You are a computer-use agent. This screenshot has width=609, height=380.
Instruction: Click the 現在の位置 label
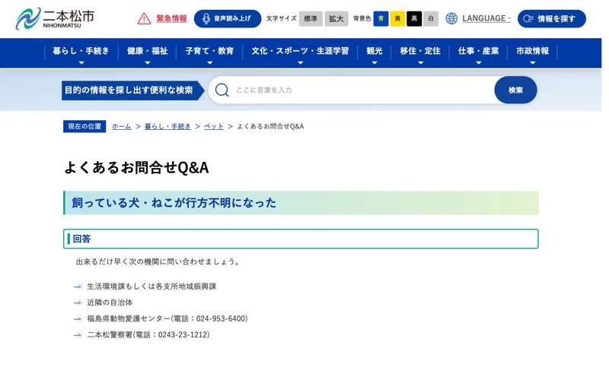click(x=84, y=126)
